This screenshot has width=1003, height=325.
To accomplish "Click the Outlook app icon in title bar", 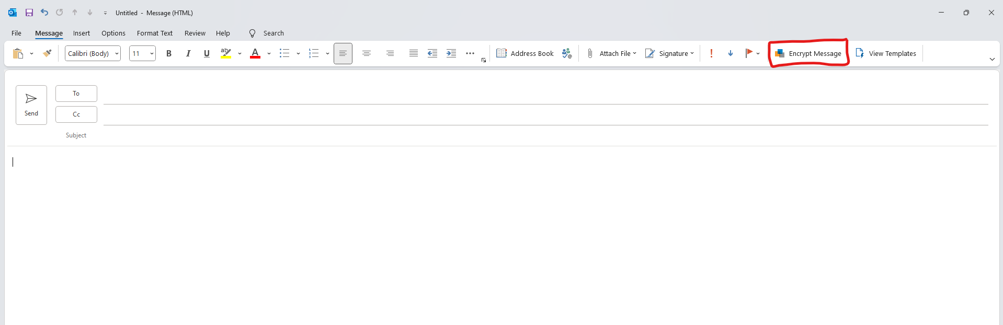I will point(13,13).
